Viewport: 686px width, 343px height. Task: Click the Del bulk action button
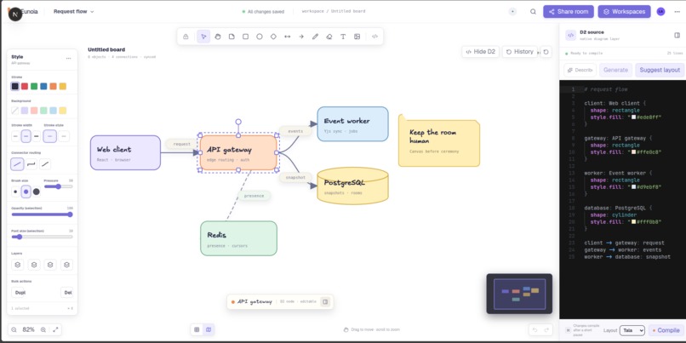click(x=66, y=292)
